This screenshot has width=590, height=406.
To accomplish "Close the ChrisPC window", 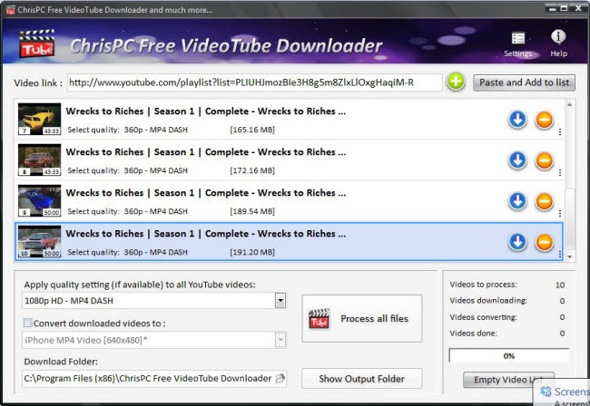I will coord(578,8).
